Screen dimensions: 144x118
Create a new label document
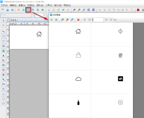[3, 10]
